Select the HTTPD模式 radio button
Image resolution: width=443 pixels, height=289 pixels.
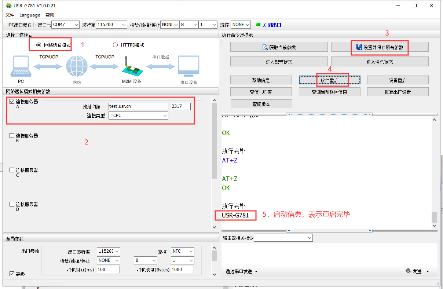tap(116, 45)
